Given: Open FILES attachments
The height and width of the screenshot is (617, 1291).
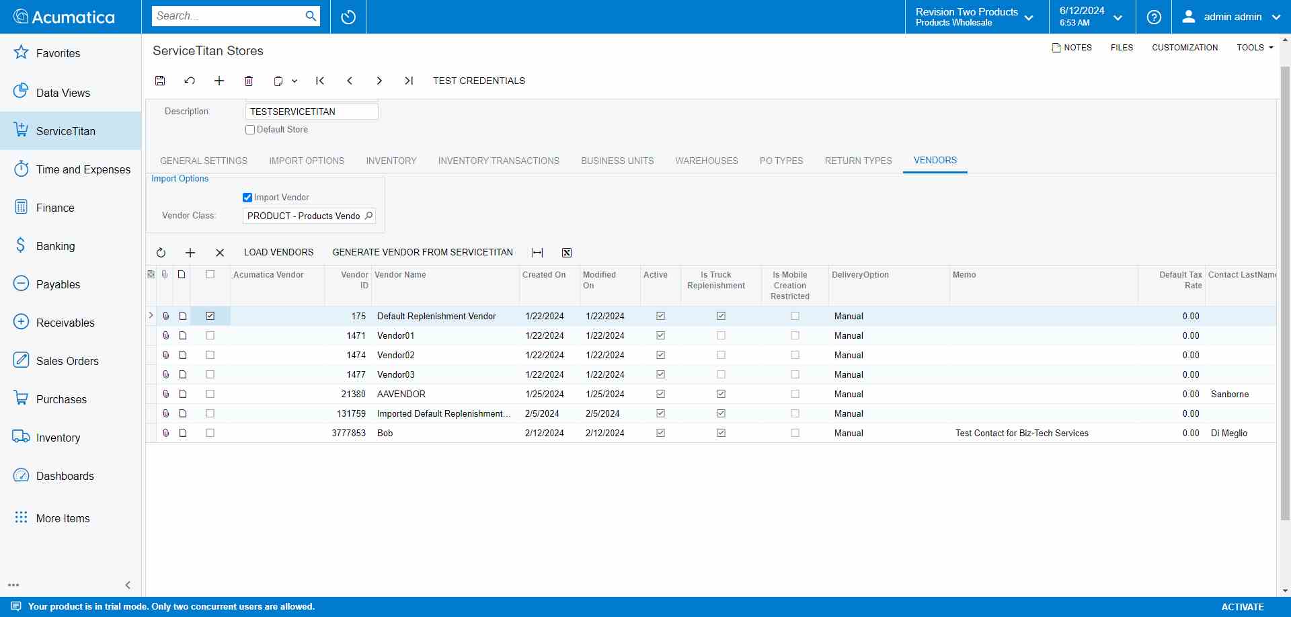Looking at the screenshot, I should [x=1122, y=48].
